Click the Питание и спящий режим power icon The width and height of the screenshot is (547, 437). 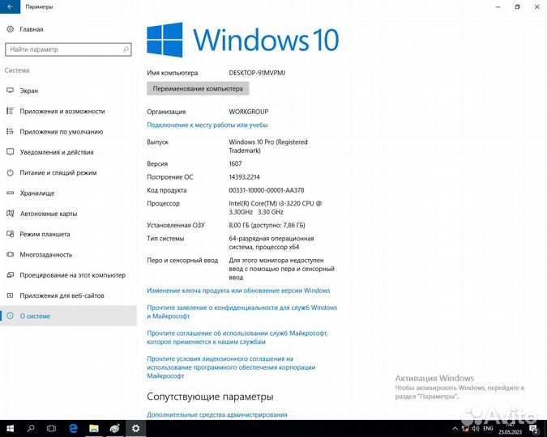click(10, 172)
